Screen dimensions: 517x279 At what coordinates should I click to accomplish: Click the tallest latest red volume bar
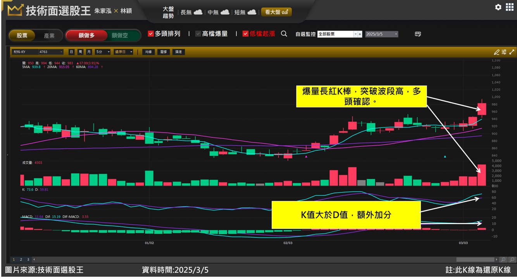(x=482, y=175)
